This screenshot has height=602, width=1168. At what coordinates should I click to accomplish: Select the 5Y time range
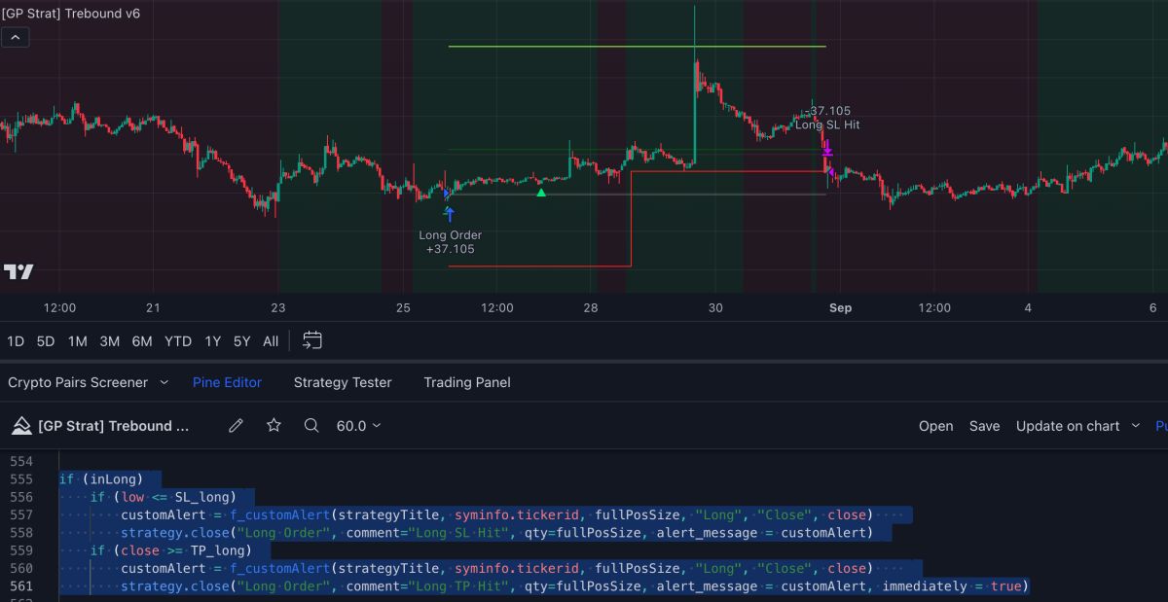241,341
